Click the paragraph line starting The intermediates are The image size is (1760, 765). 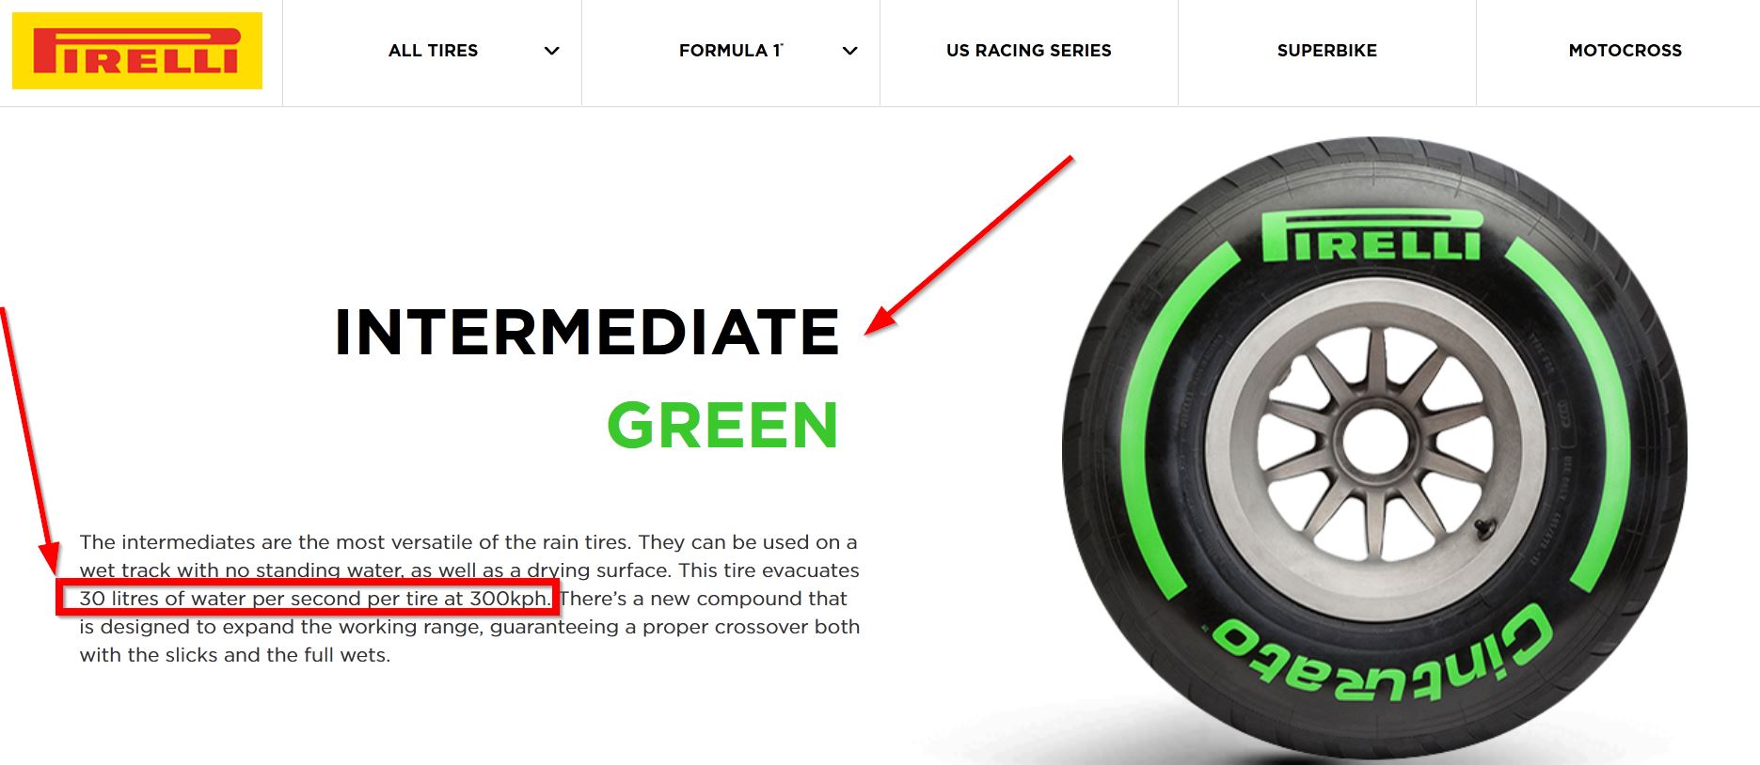pos(468,542)
